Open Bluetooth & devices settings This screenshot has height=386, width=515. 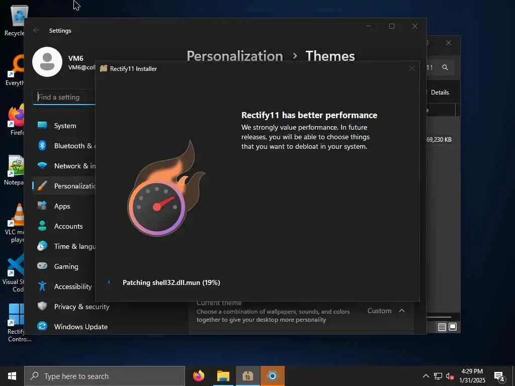64,146
